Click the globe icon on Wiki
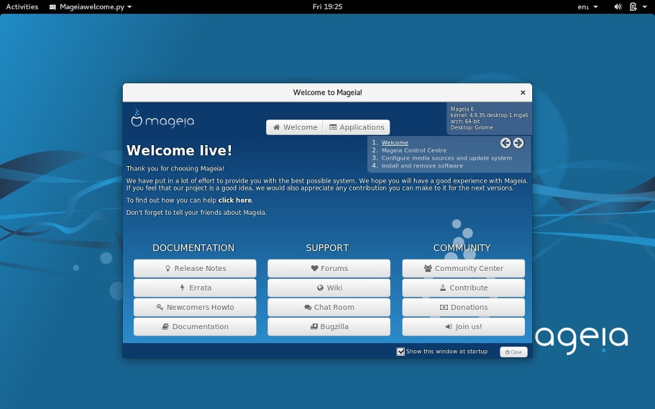 (x=320, y=288)
